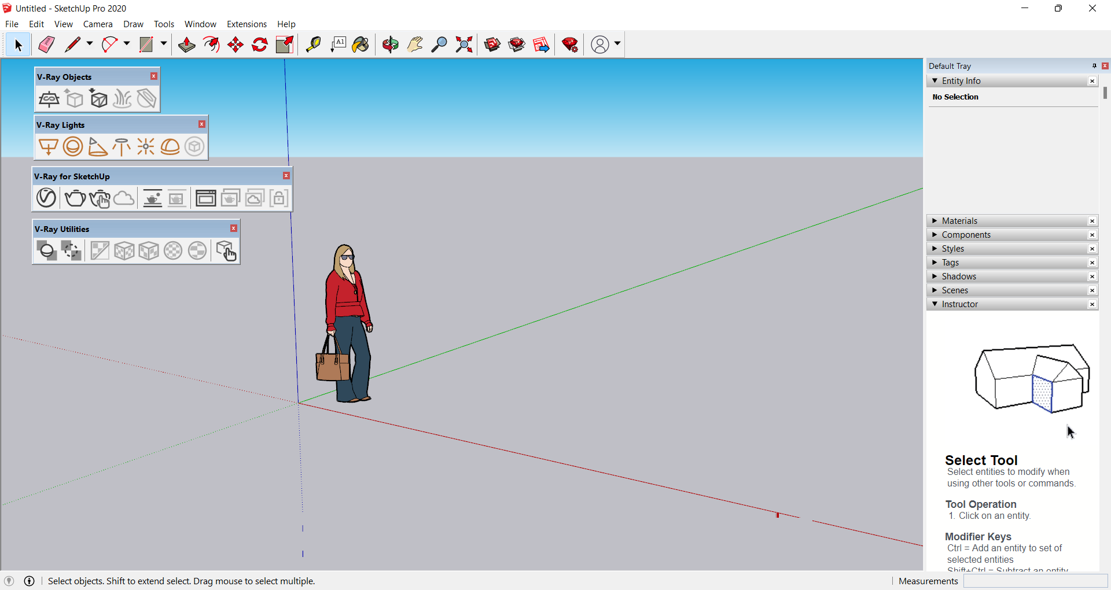
Task: Activate the Move tool
Action: click(236, 45)
